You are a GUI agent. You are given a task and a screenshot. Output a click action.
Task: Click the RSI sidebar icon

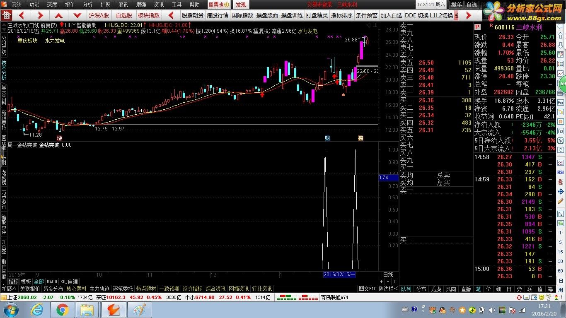(561, 172)
